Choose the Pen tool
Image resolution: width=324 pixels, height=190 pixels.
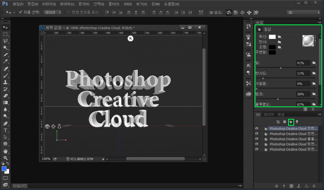click(x=6, y=123)
